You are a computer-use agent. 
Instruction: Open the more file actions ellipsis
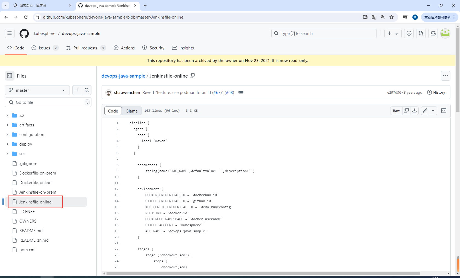[x=445, y=76]
